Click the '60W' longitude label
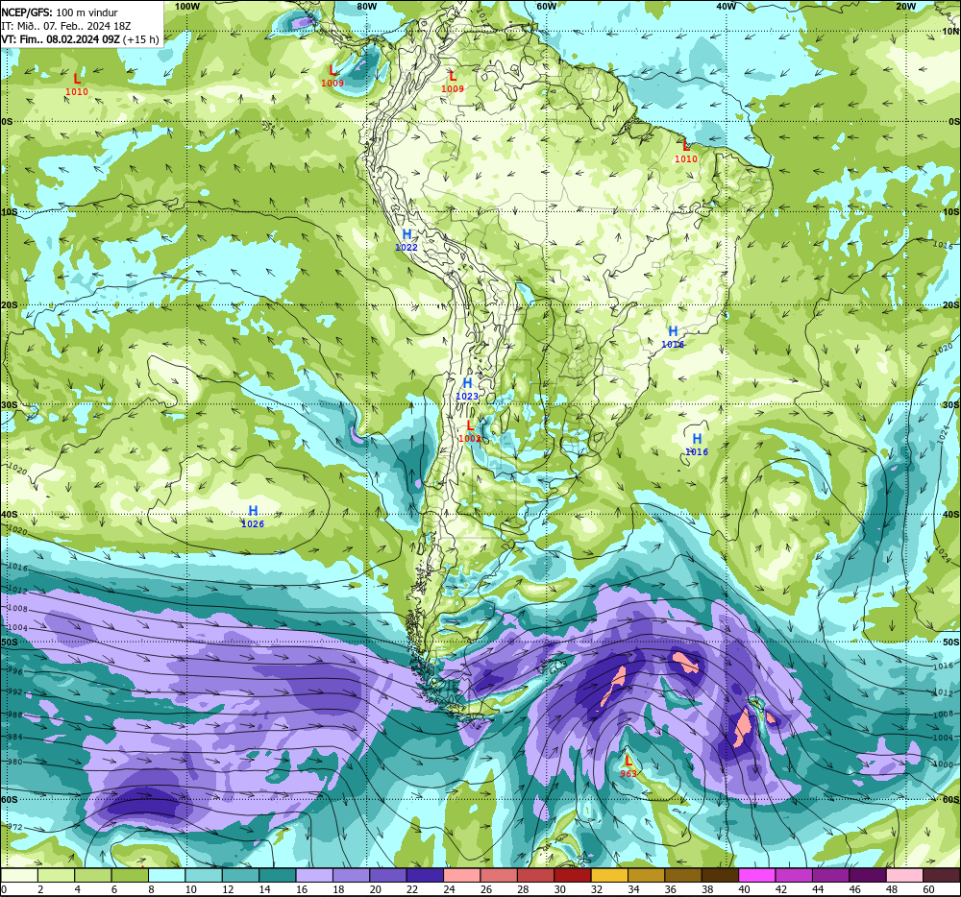 546,6
